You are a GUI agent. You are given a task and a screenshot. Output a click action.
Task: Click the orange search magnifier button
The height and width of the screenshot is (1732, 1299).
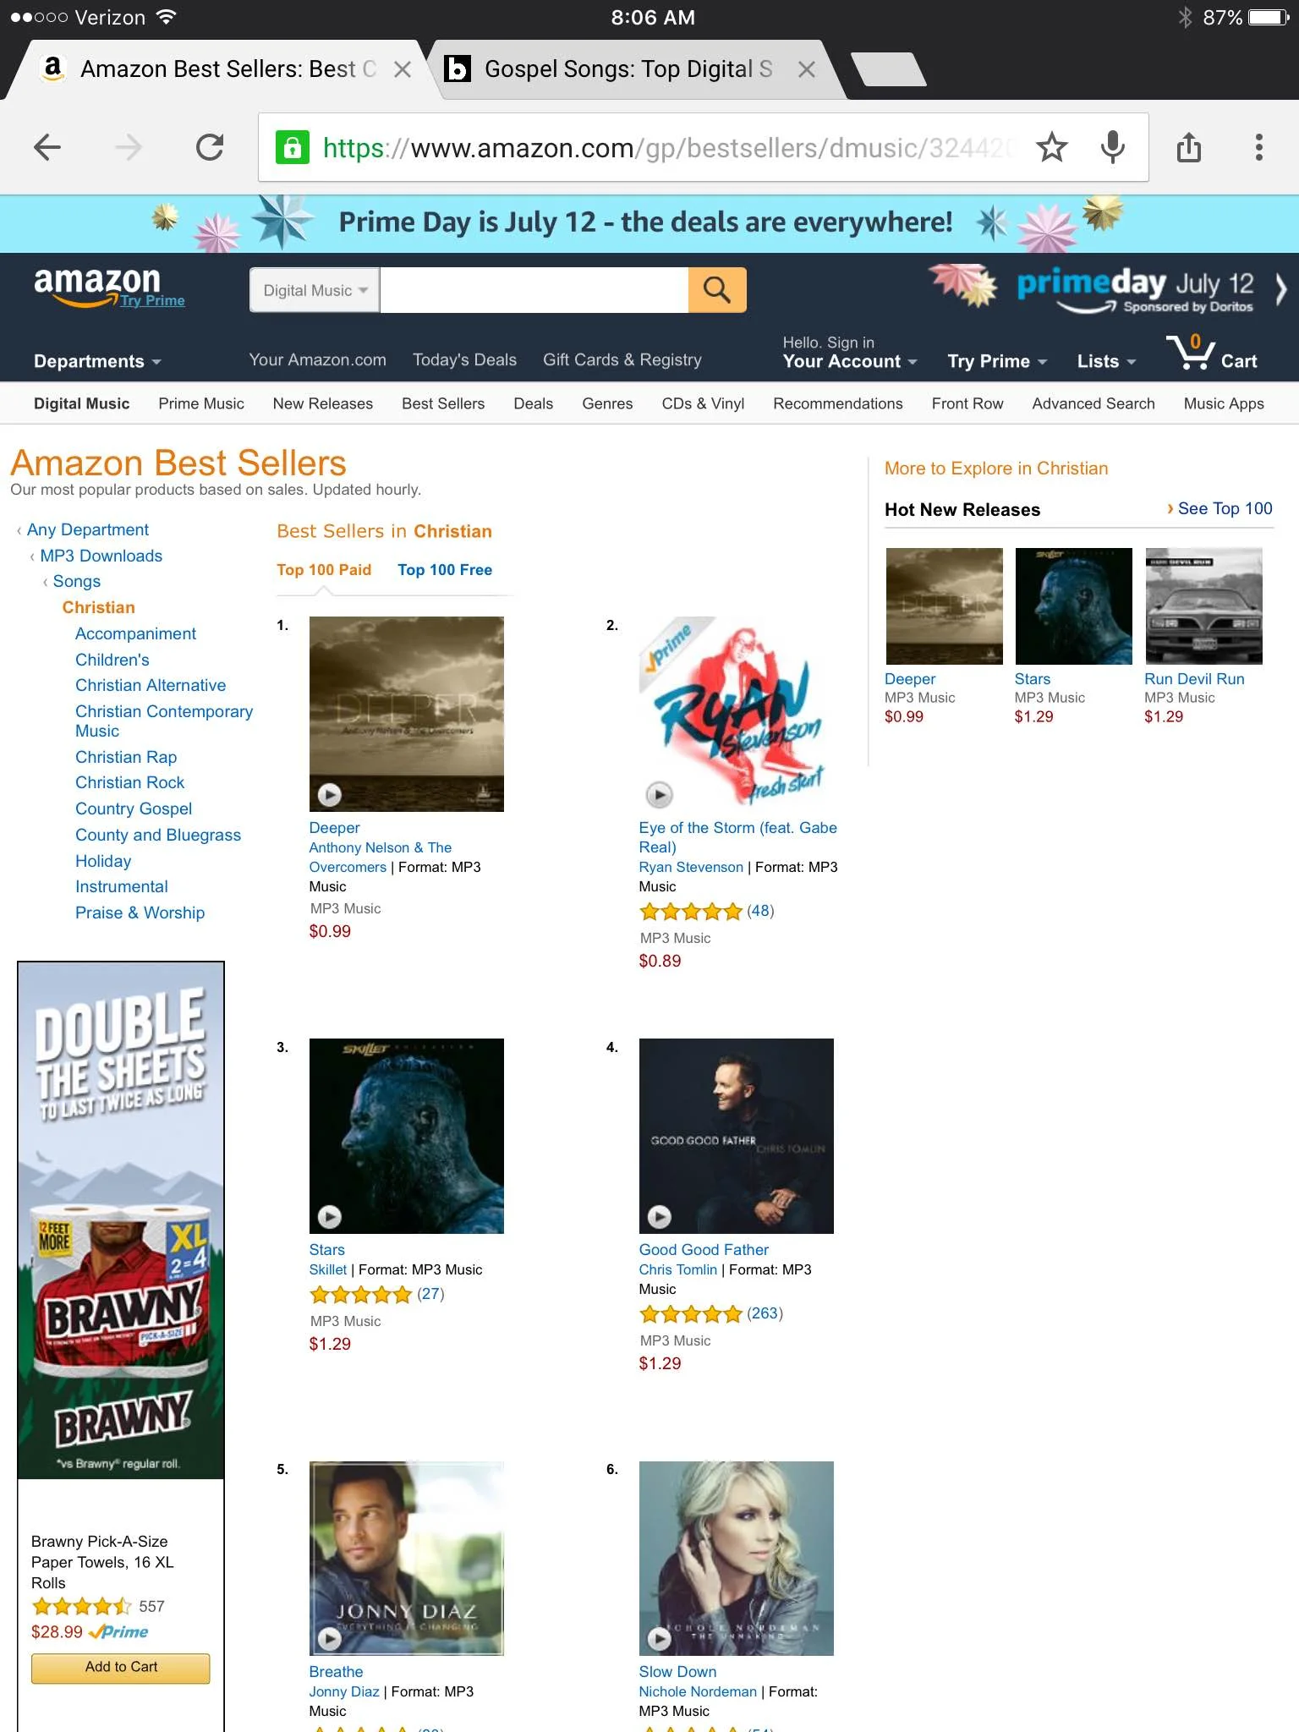[x=717, y=290]
